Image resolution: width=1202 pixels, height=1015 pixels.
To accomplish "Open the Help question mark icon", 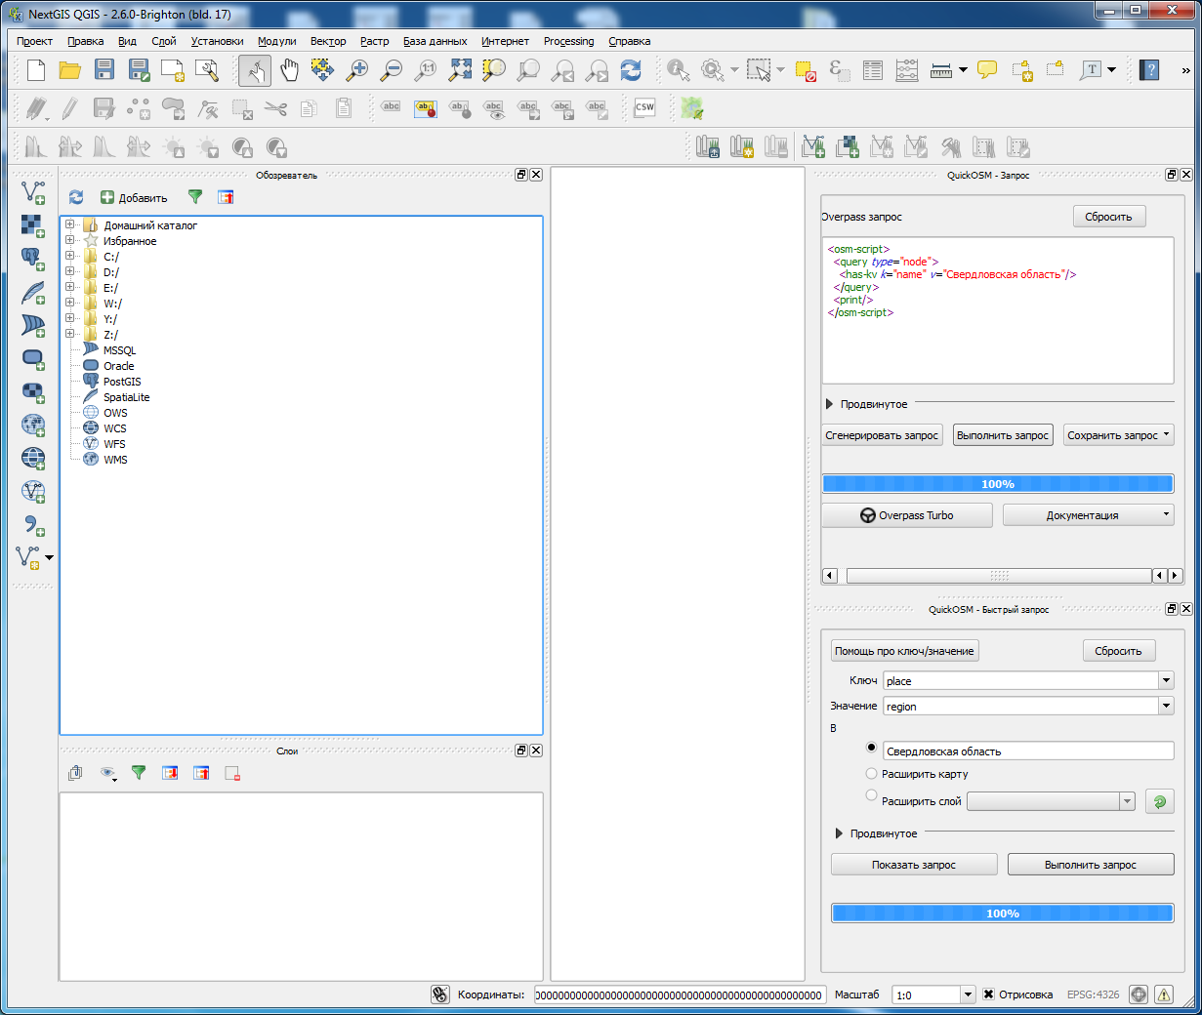I will pos(1150,69).
